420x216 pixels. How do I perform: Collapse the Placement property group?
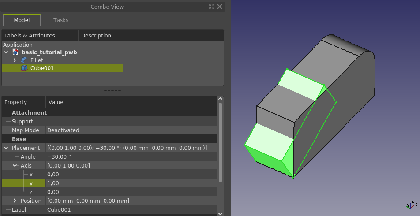[6, 148]
